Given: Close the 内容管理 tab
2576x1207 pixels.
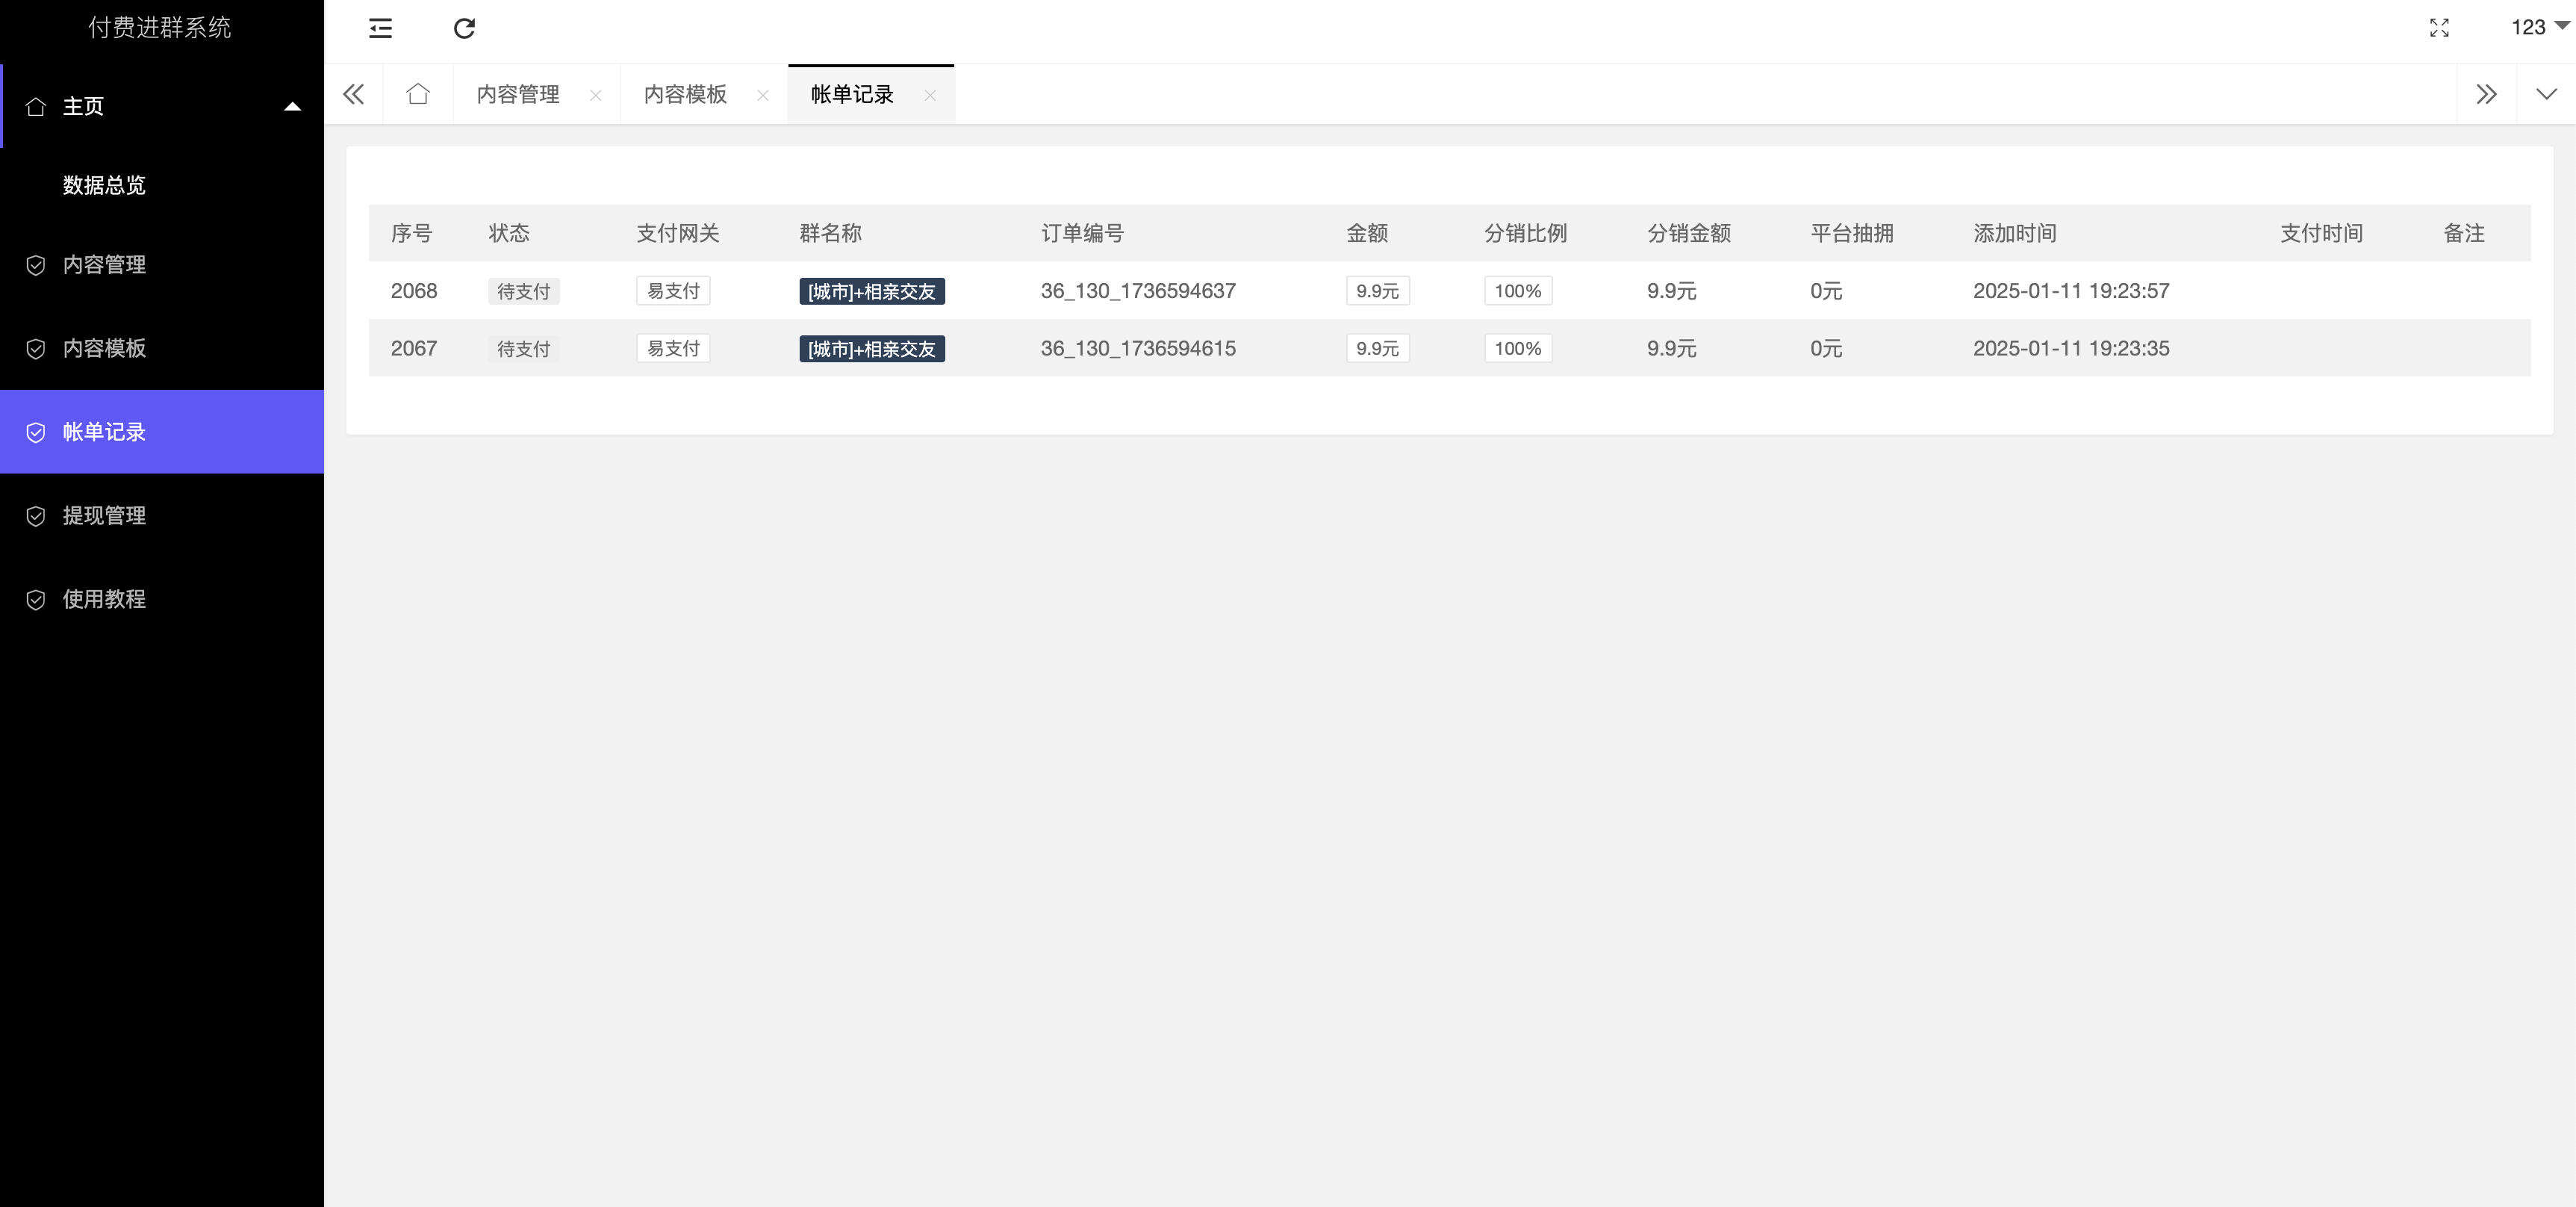Looking at the screenshot, I should pyautogui.click(x=595, y=95).
